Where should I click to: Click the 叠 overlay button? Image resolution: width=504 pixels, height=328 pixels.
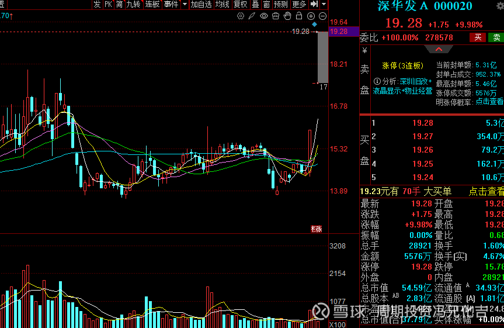pyautogui.click(x=255, y=4)
